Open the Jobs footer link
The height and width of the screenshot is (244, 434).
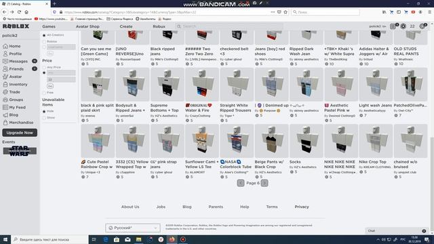click(161, 207)
